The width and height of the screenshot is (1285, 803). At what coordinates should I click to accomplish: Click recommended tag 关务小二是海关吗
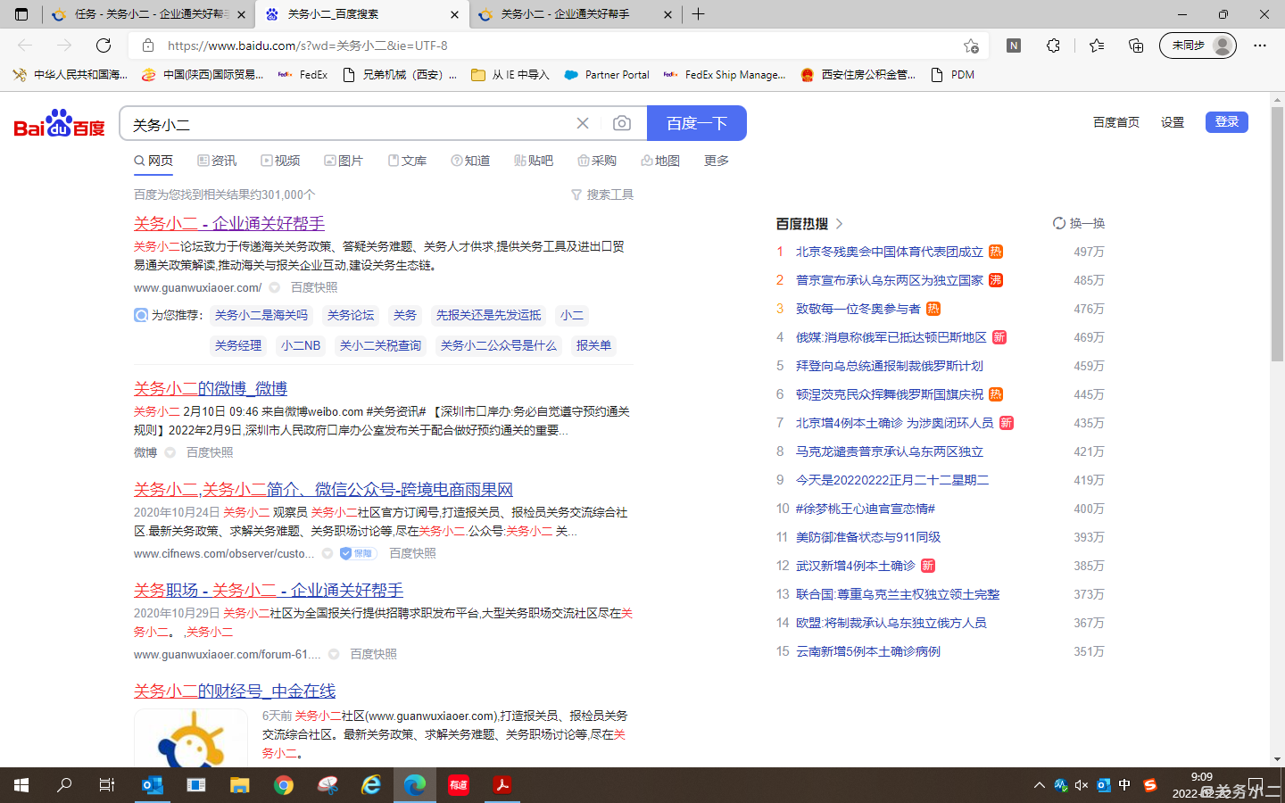[261, 315]
